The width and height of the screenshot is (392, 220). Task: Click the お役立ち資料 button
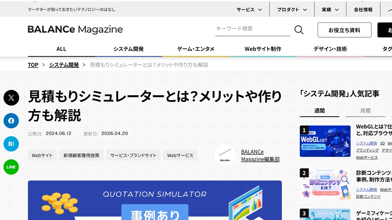pyautogui.click(x=345, y=30)
